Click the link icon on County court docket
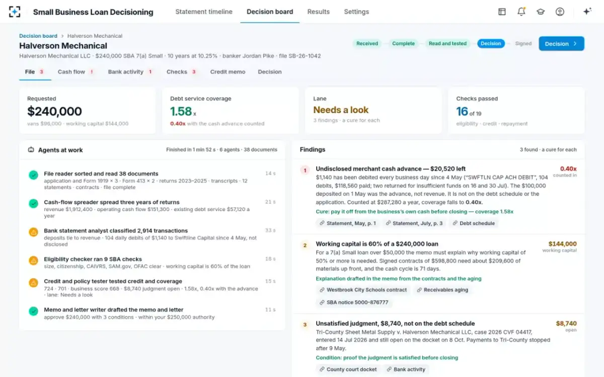The height and width of the screenshot is (377, 604). (x=322, y=369)
